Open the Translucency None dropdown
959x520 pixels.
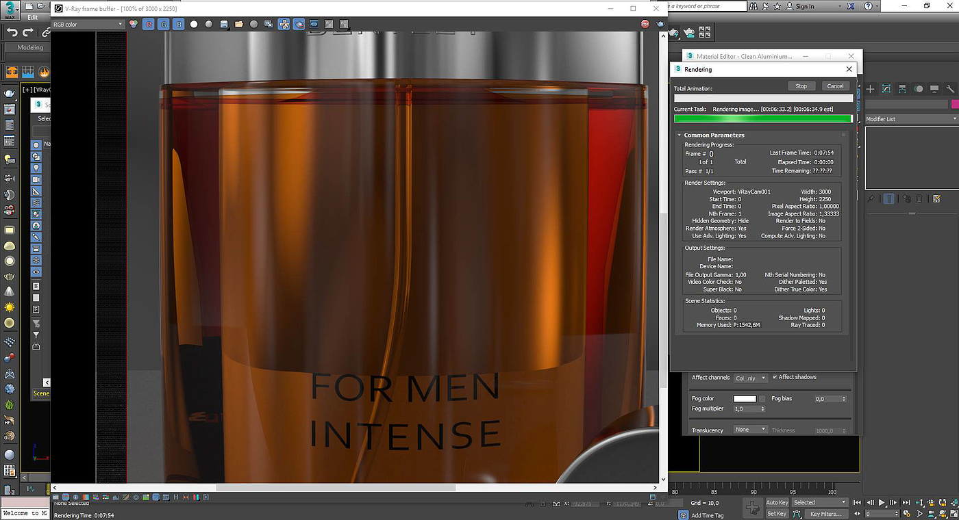(749, 430)
